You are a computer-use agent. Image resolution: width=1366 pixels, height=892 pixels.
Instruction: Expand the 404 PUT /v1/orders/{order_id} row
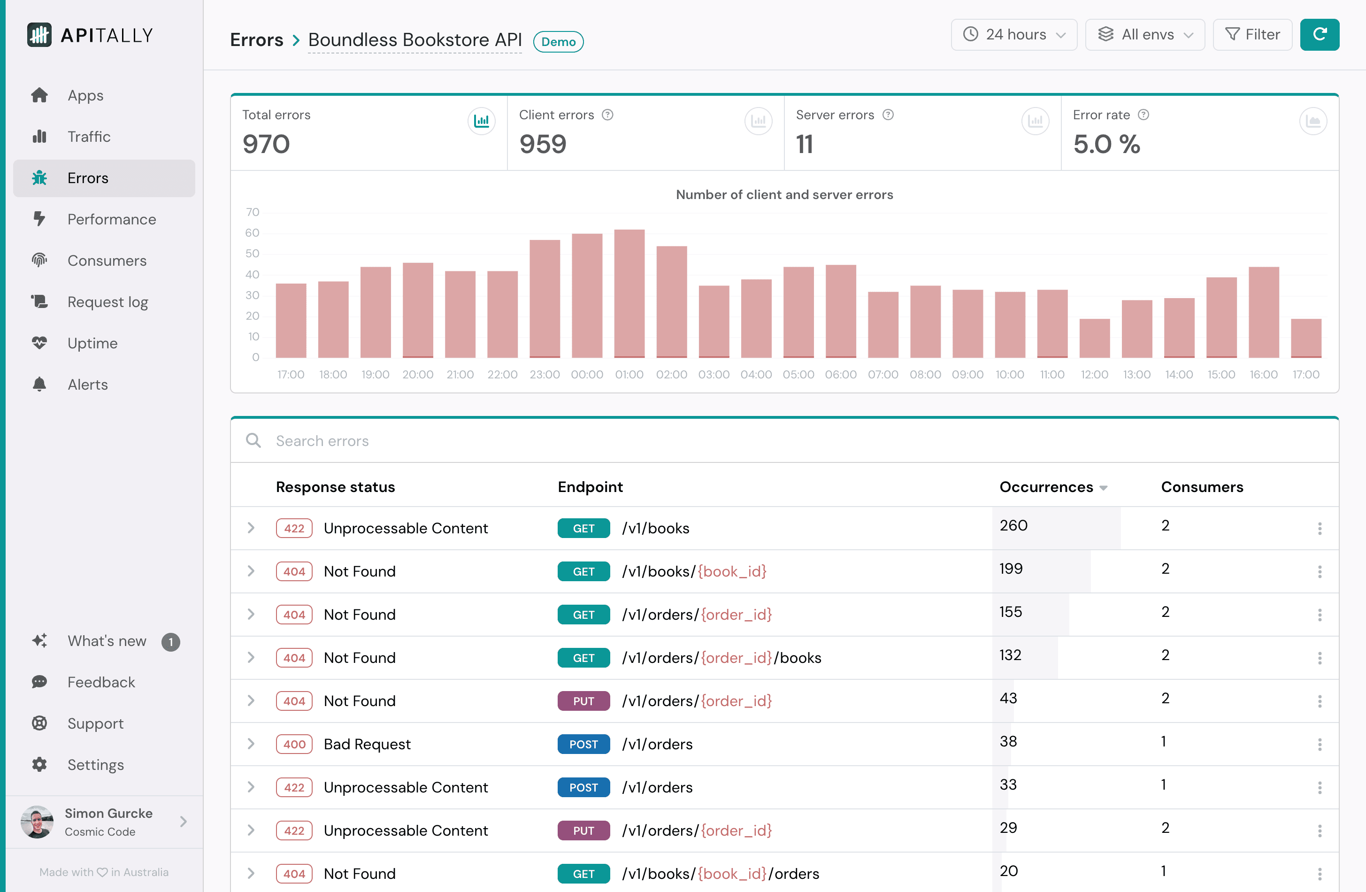pos(251,701)
